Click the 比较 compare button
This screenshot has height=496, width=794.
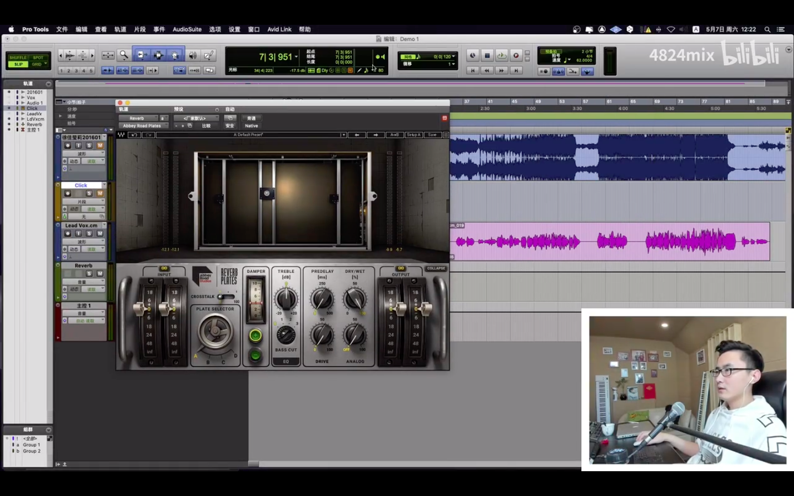(x=206, y=126)
